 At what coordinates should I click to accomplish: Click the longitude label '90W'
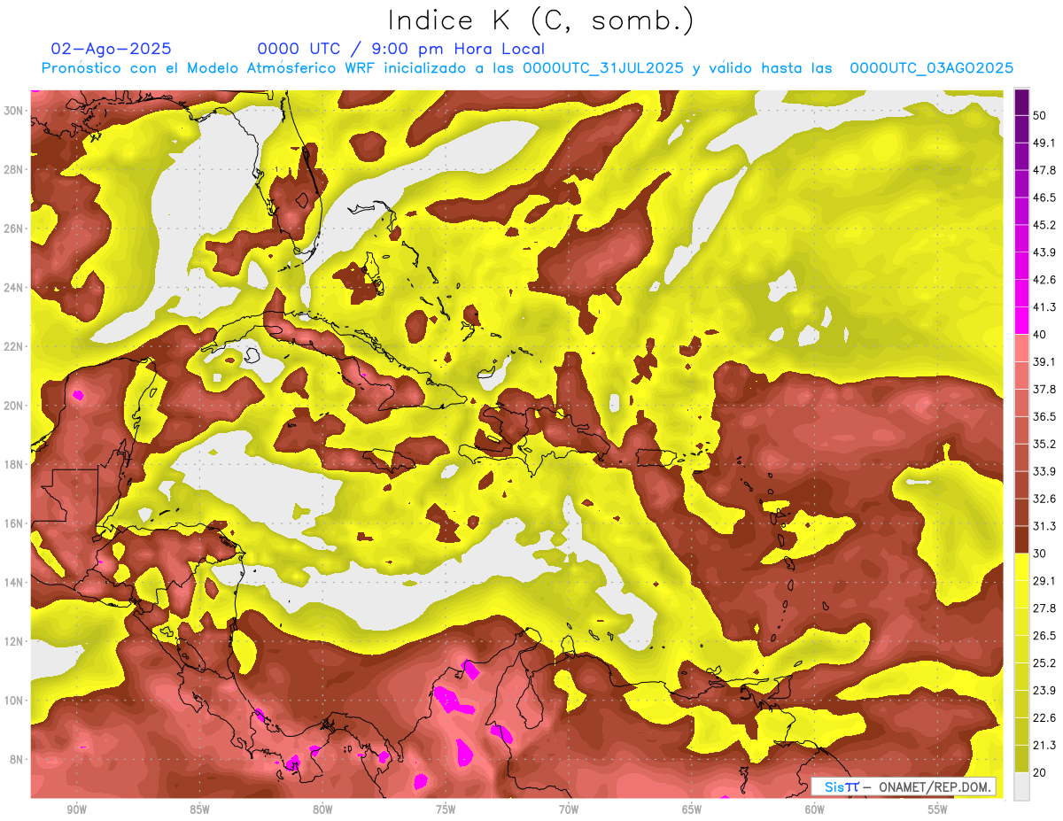(76, 809)
